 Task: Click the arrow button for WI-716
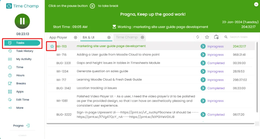[203, 55]
